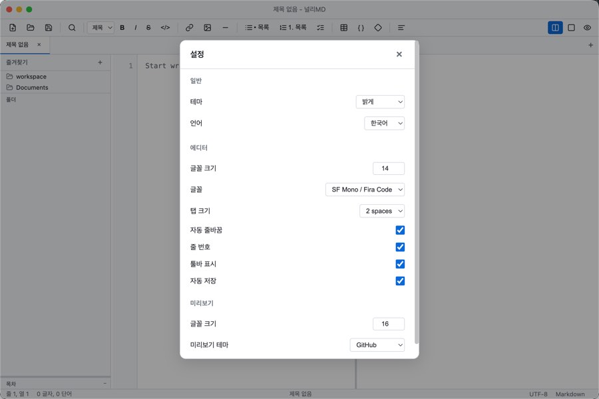The image size is (599, 399).
Task: Insert a hyperlink
Action: (189, 27)
